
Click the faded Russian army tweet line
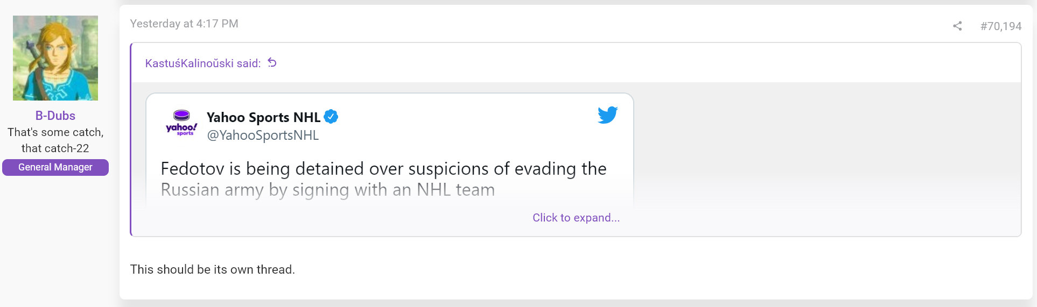[327, 190]
